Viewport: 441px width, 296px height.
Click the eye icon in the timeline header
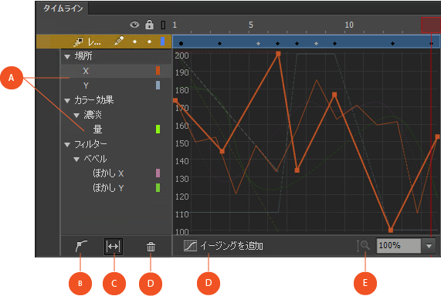coord(134,25)
